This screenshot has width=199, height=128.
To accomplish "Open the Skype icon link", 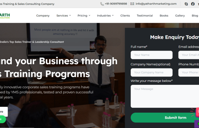I will pos(186,4).
